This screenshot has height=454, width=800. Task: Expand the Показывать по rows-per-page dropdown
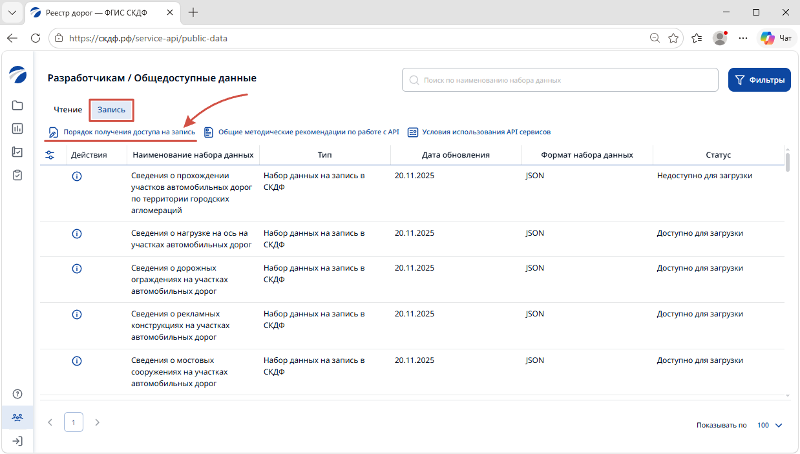click(770, 425)
